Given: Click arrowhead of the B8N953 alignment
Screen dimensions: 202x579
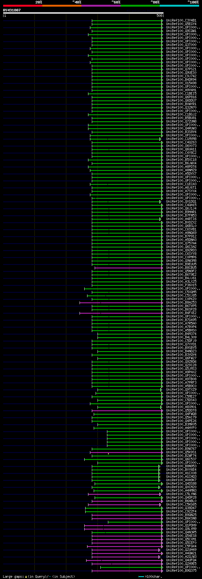Looking at the screenshot, I should click(159, 466).
